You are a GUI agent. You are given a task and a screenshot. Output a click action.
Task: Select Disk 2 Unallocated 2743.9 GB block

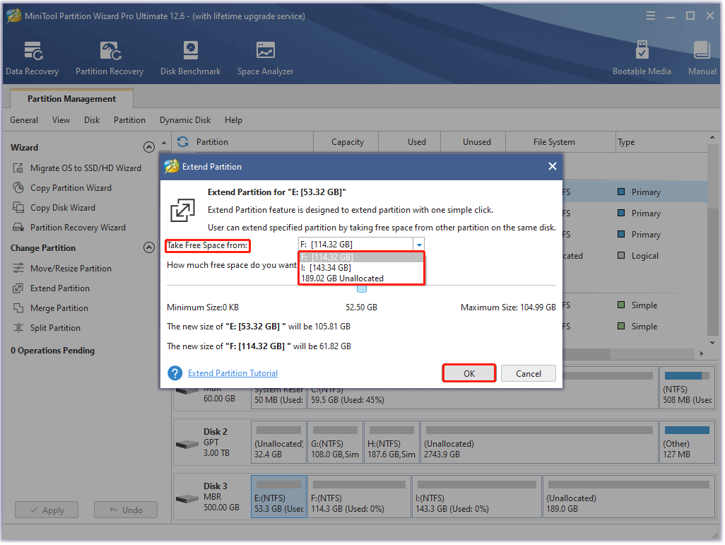click(539, 443)
